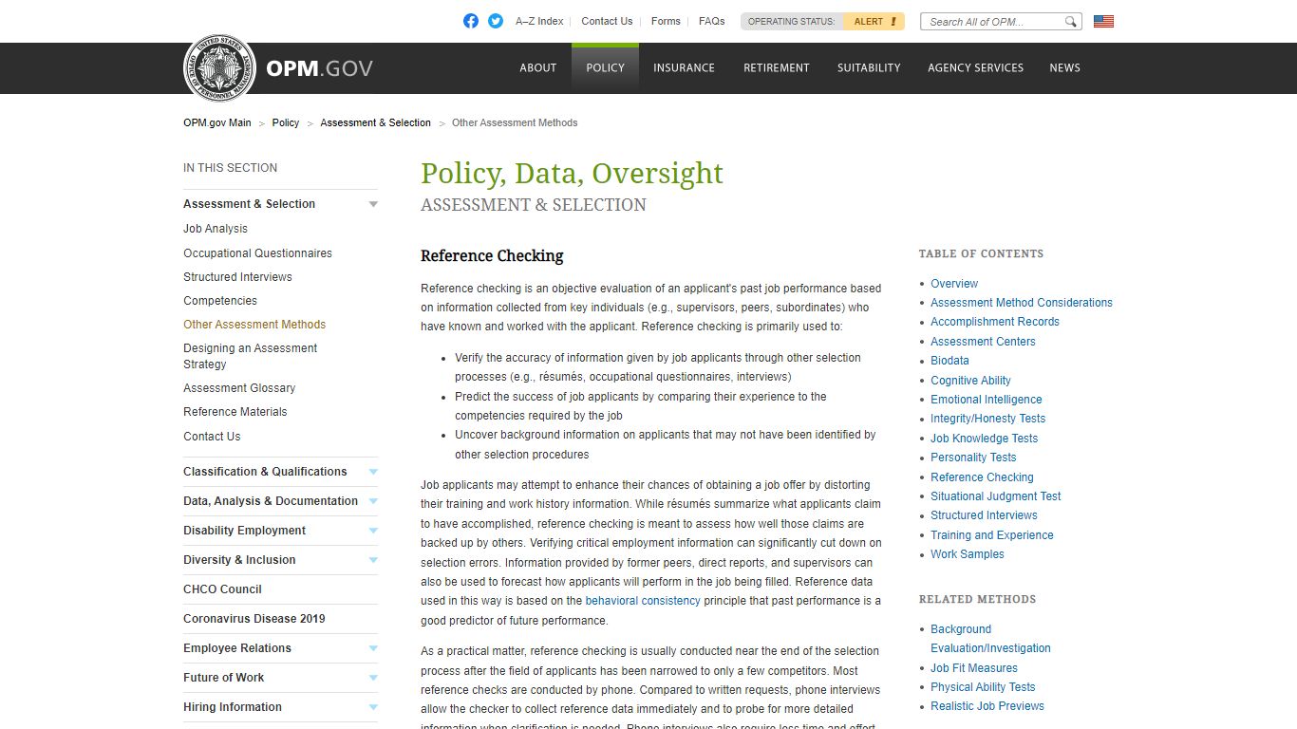Jump to Overview in table of contents
The width and height of the screenshot is (1297, 729).
click(x=954, y=284)
